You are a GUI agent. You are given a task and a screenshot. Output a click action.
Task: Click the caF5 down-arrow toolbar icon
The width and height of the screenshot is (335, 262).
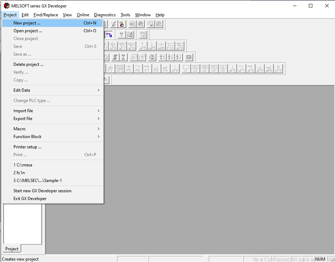(152, 46)
